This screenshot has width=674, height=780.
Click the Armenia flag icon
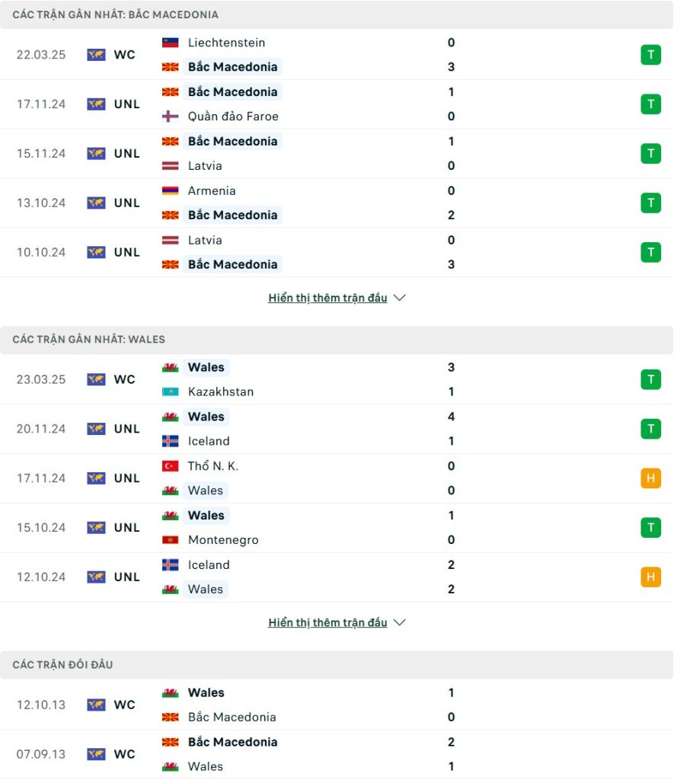point(170,190)
